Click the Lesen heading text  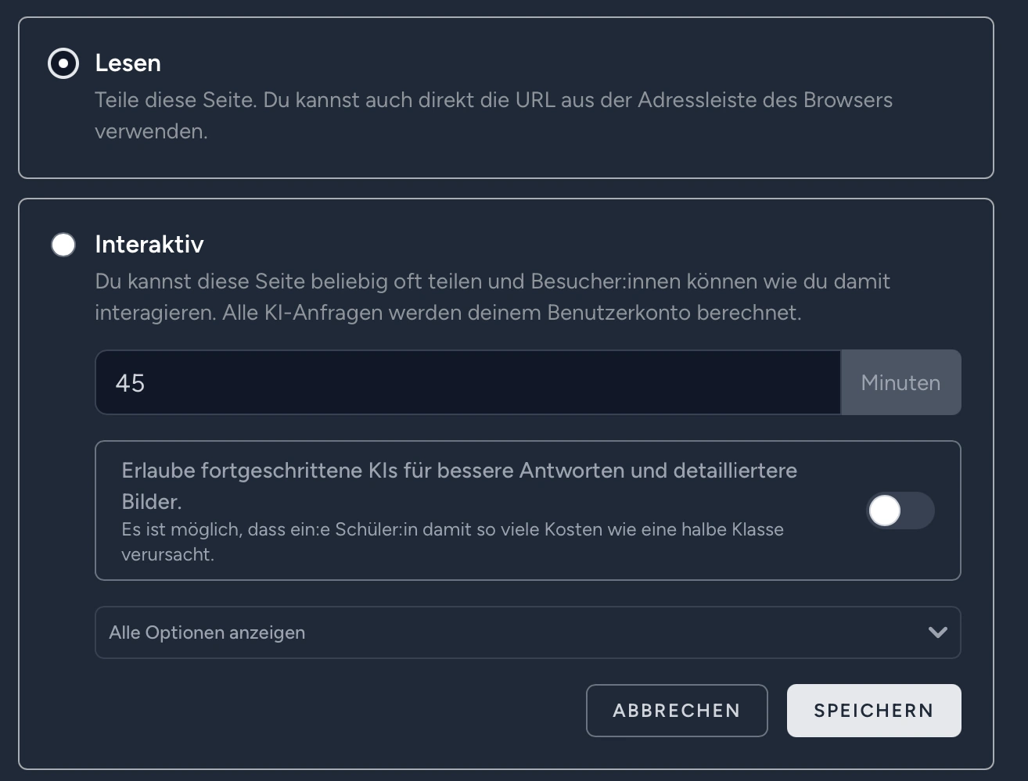(128, 63)
